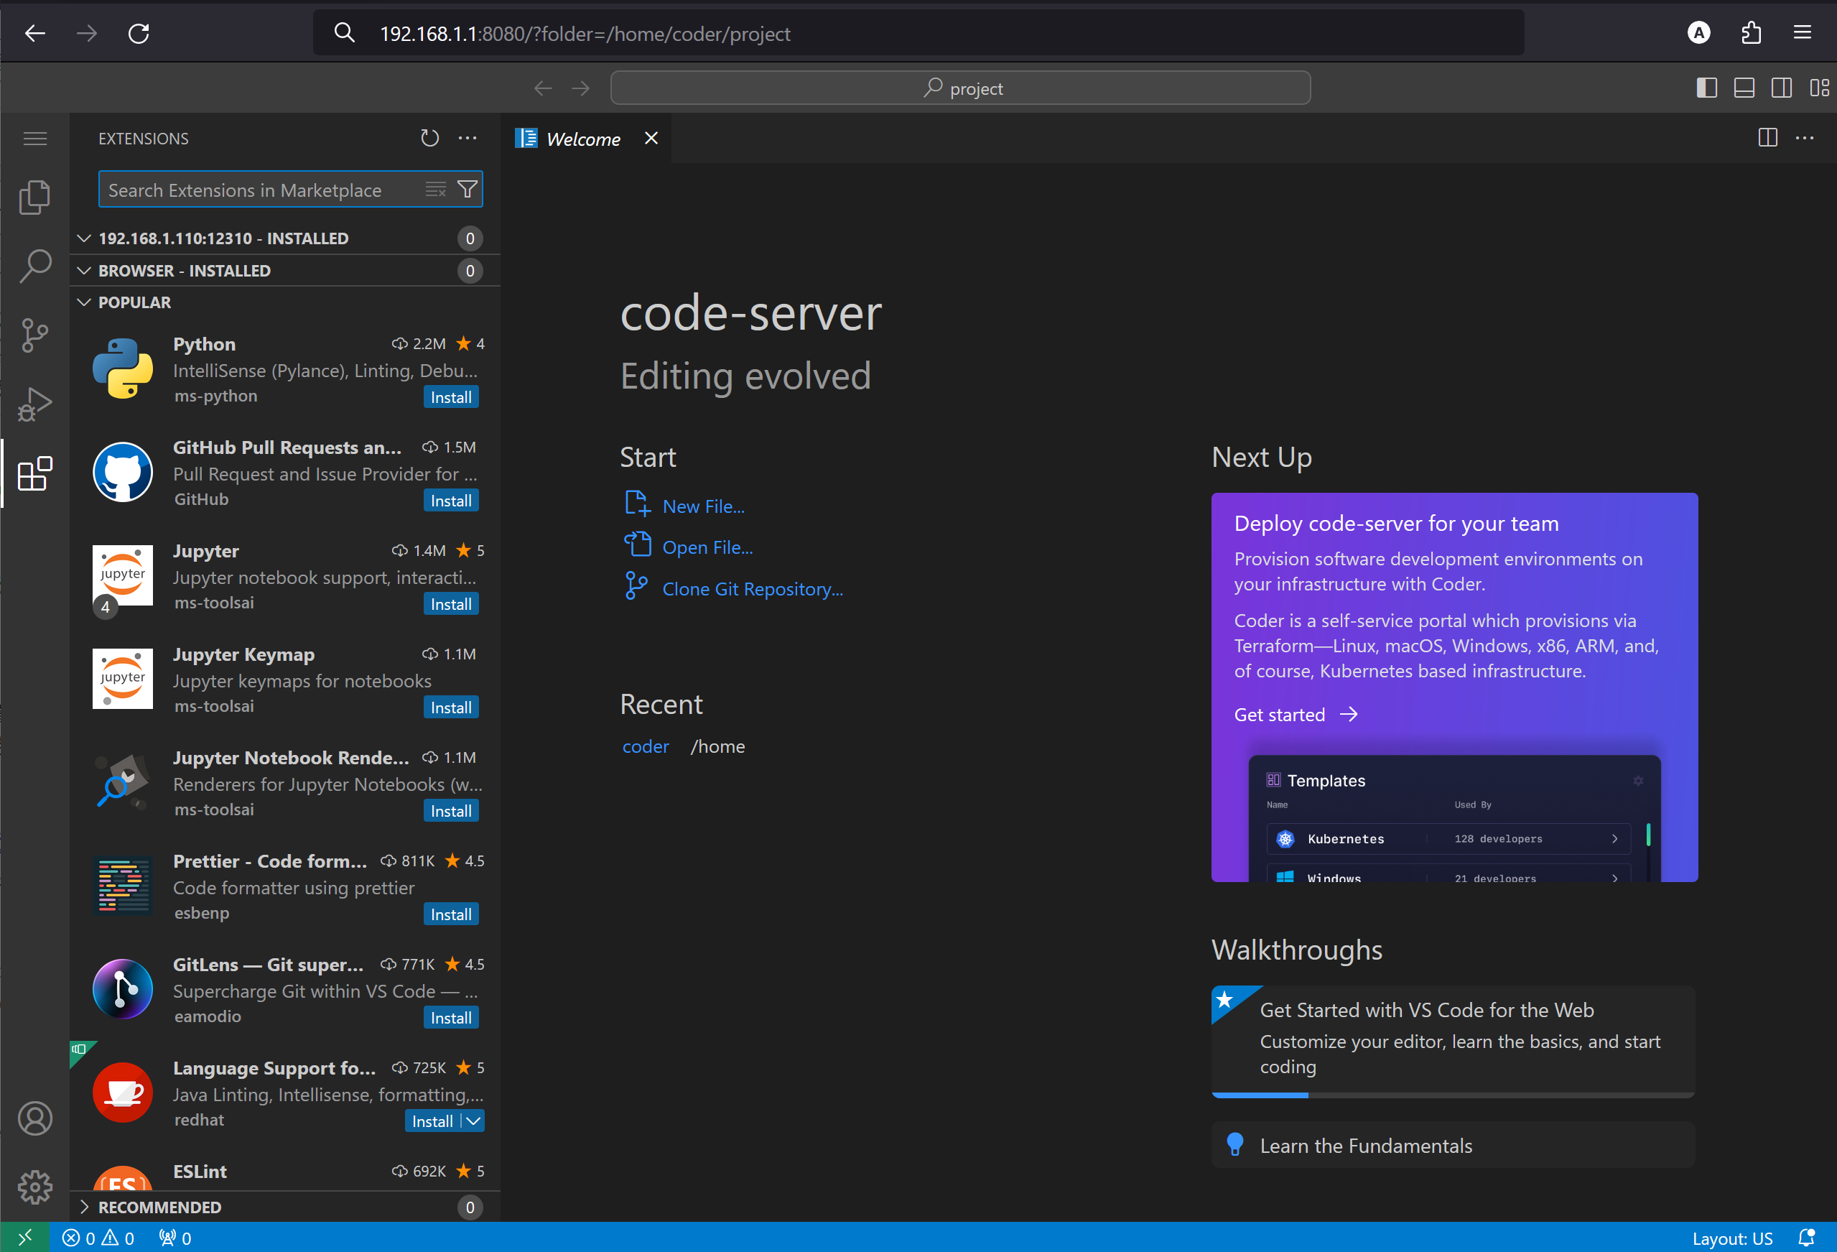Refresh the extensions list
1837x1252 pixels.
click(x=429, y=139)
